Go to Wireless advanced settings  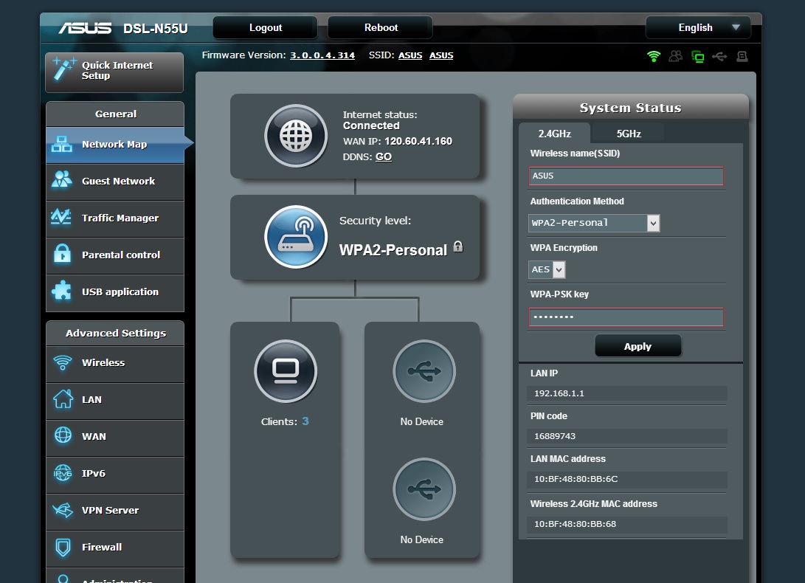(x=115, y=364)
